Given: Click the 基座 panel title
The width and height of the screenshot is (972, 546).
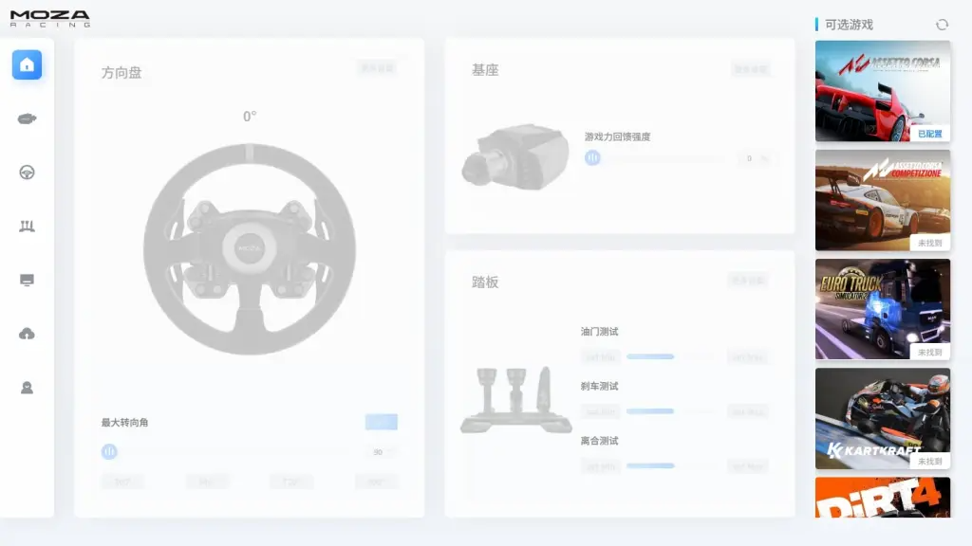Looking at the screenshot, I should pyautogui.click(x=485, y=70).
